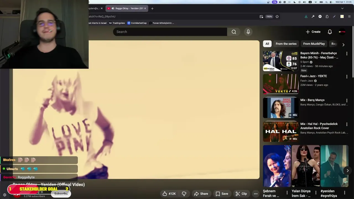Open the wrench developer tools icon
Viewport: 354px width, 199px height.
313,17
